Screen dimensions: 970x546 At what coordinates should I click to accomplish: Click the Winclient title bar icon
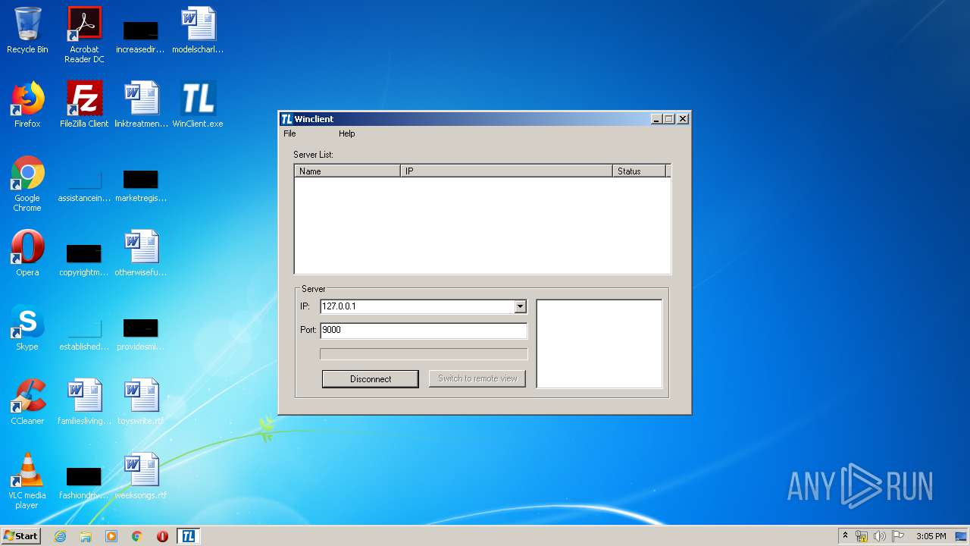pyautogui.click(x=286, y=119)
